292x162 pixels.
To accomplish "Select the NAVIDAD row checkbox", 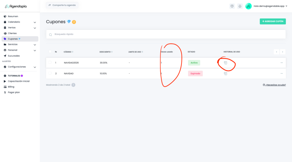I will coord(50,73).
